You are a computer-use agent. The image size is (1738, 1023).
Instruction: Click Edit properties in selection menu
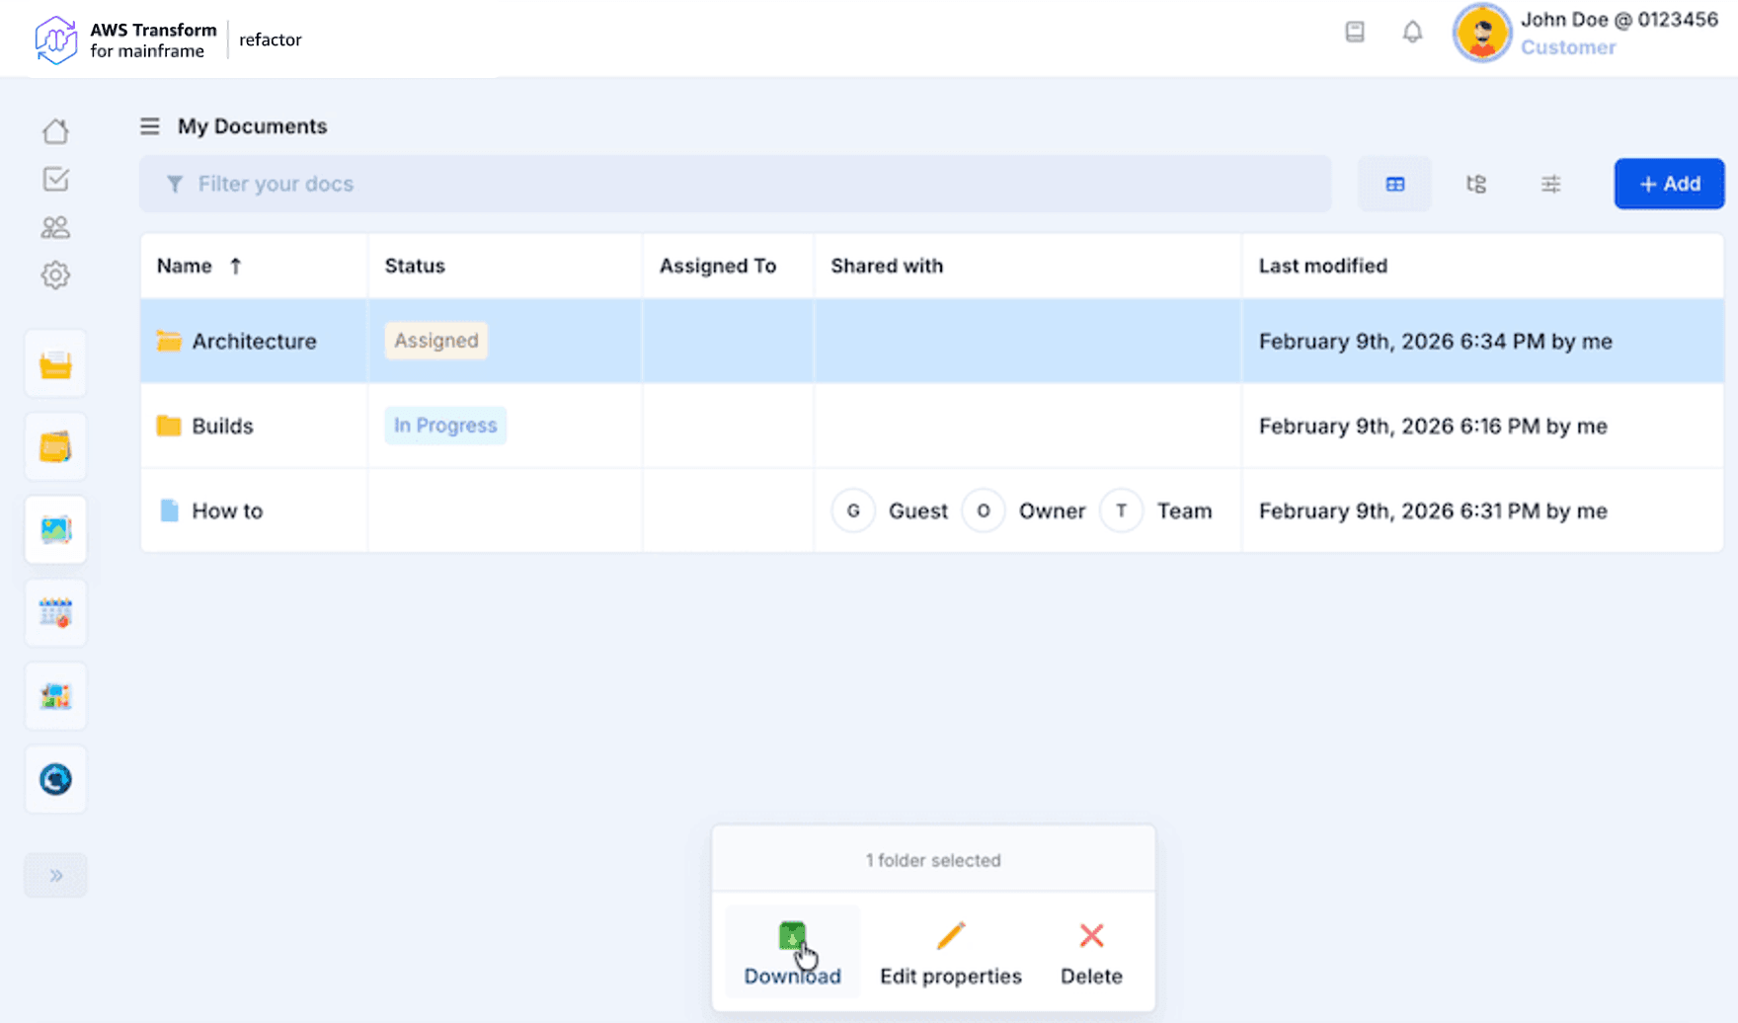click(x=950, y=953)
